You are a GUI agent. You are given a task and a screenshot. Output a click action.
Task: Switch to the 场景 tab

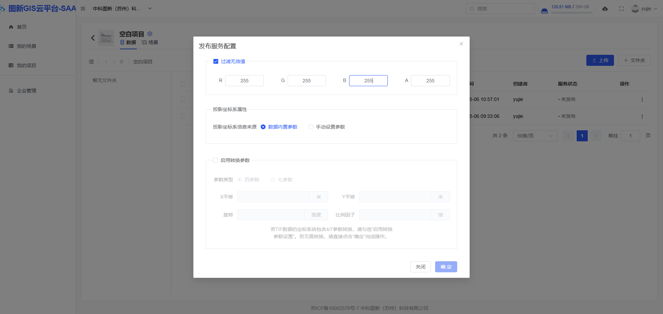(150, 42)
